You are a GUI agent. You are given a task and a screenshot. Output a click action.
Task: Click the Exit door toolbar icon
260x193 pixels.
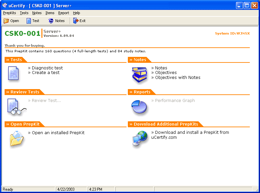(x=76, y=21)
